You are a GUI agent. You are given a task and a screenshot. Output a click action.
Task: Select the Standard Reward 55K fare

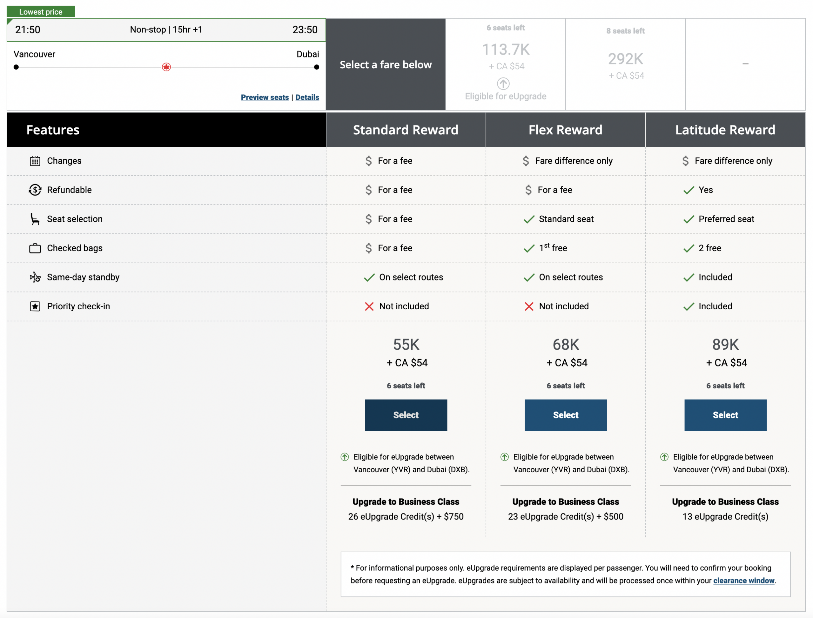pos(406,415)
